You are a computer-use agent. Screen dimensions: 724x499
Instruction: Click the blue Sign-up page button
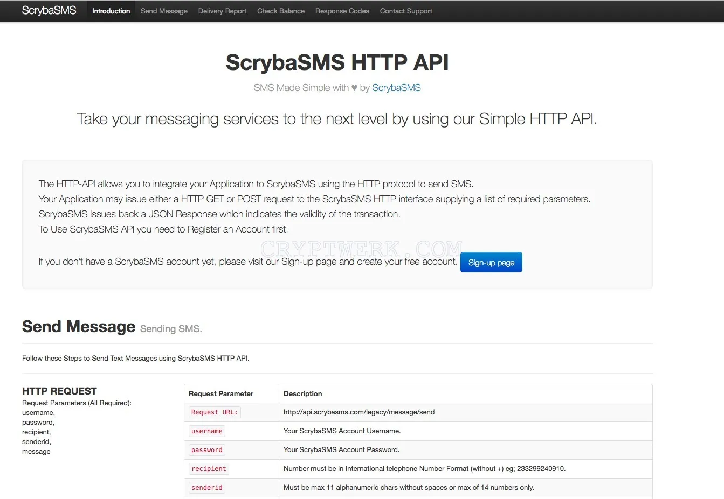click(x=491, y=262)
